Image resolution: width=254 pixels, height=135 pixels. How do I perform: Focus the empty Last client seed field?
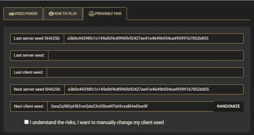145,72
